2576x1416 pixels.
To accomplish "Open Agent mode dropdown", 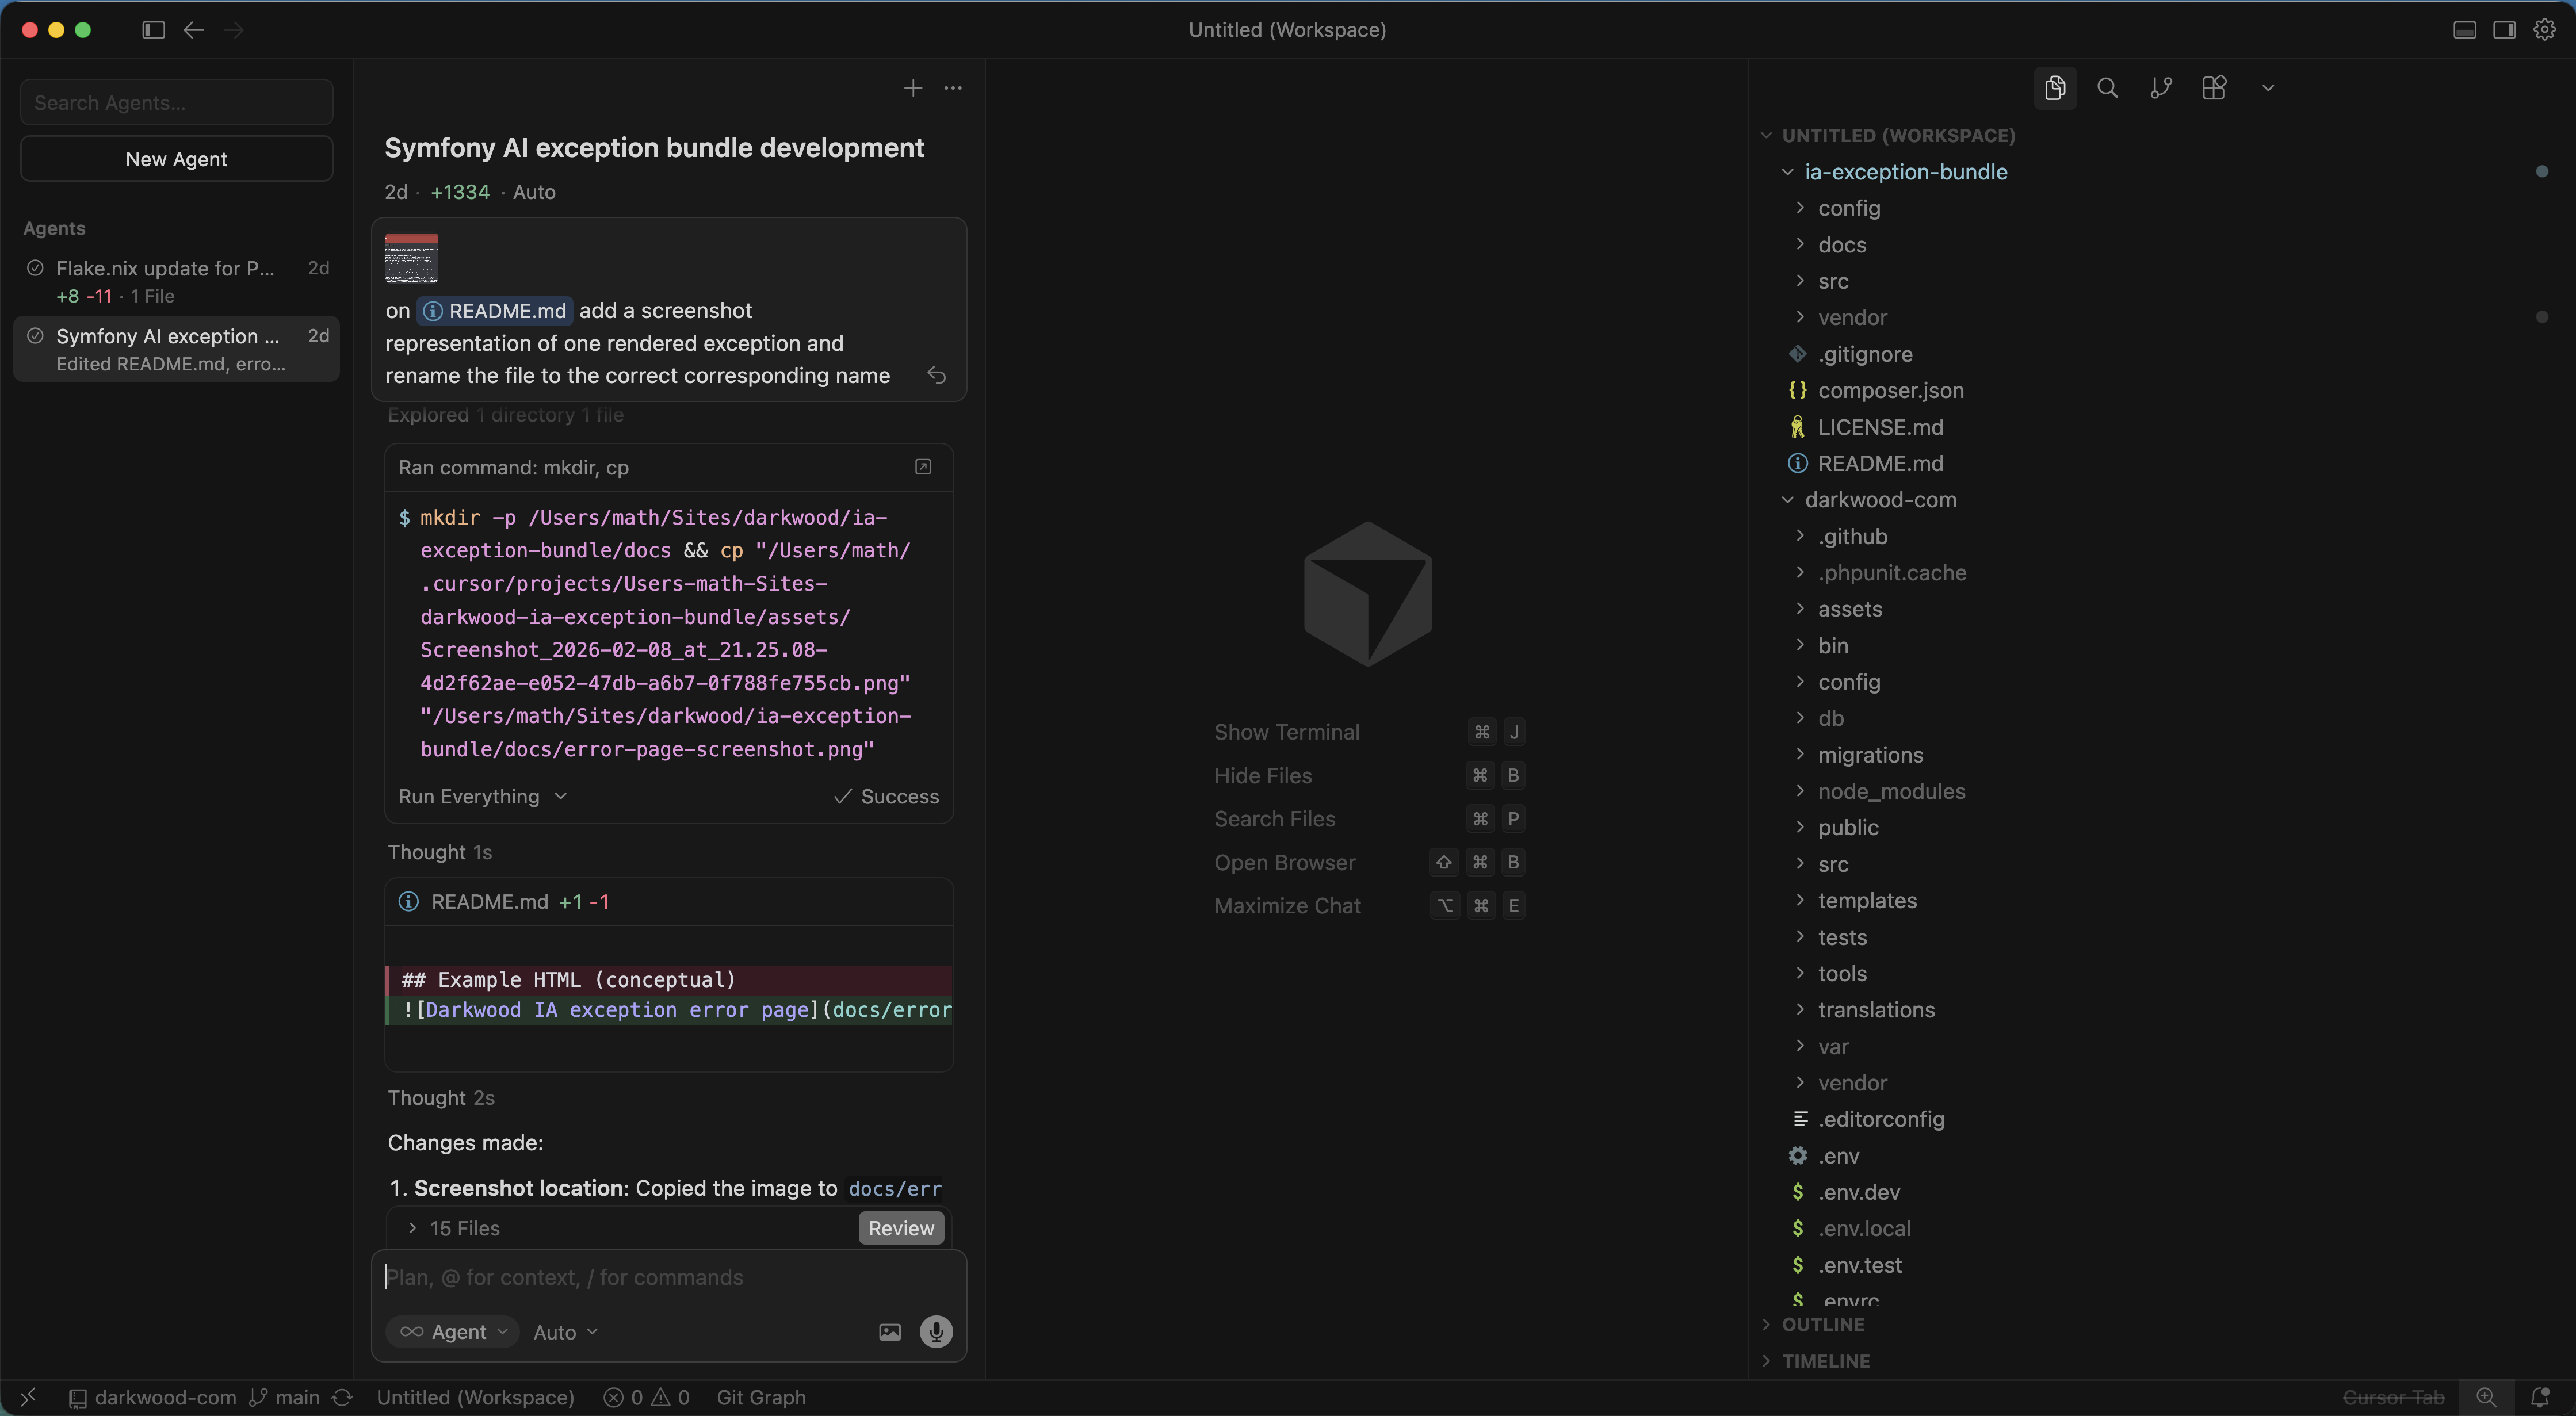I will point(453,1331).
